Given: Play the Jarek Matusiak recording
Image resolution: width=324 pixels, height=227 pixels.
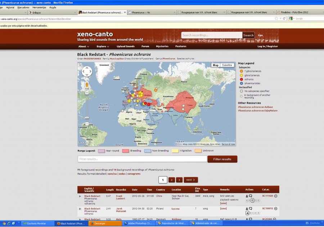Looking at the screenshot, I should (80, 209).
